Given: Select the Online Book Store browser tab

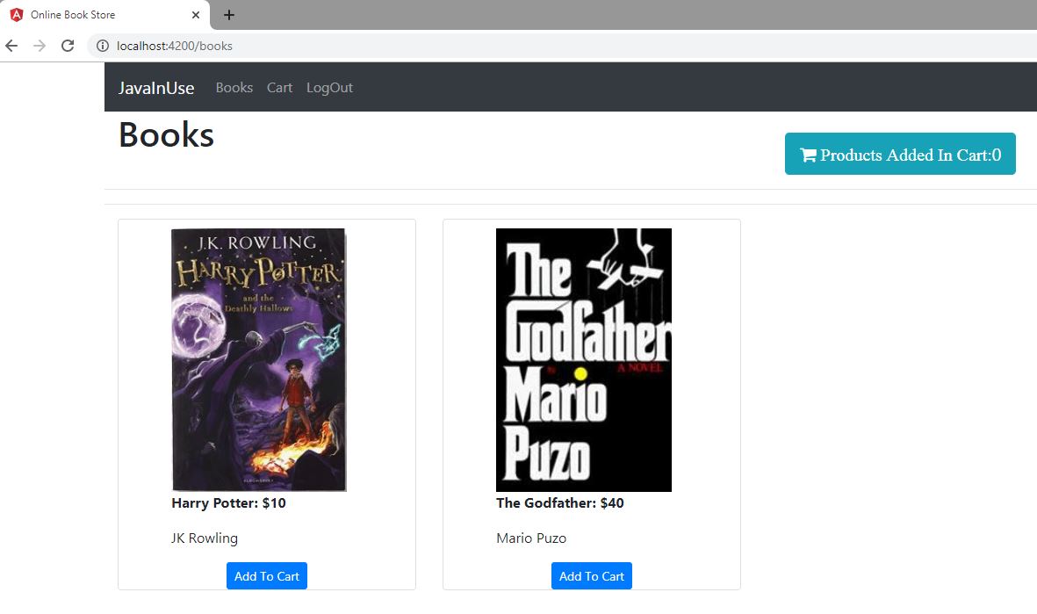Looking at the screenshot, I should [97, 15].
